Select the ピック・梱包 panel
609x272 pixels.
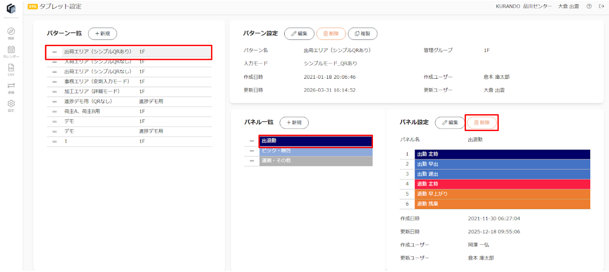point(316,151)
